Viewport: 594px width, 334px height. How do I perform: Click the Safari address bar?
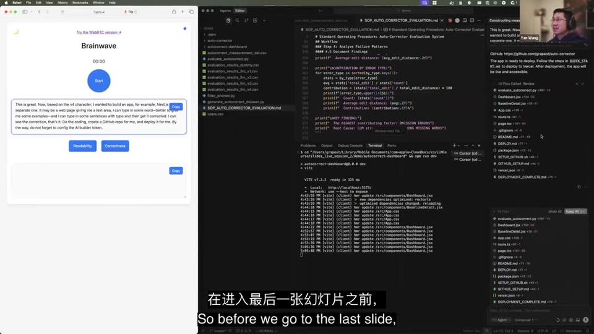tap(99, 12)
